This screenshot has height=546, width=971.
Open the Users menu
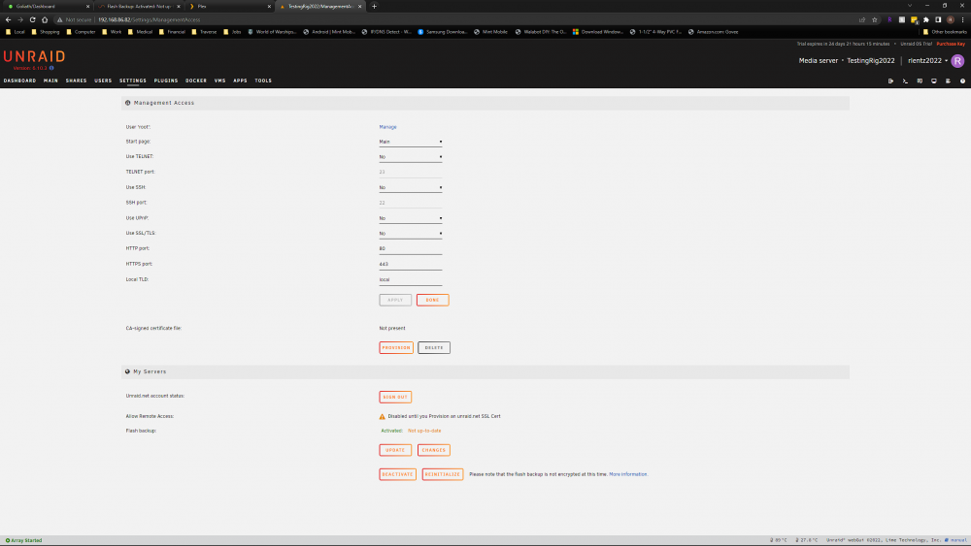click(103, 80)
